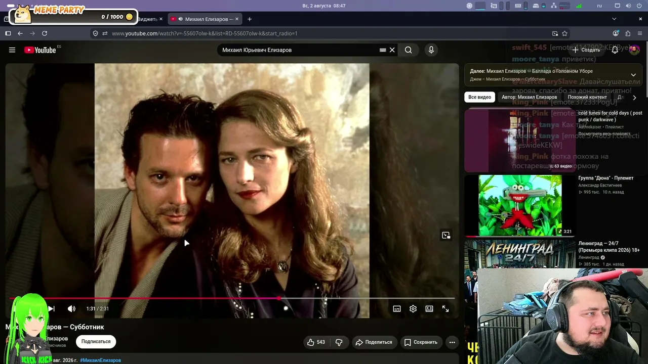Expand the tab list dropdown arrow
Image resolution: width=648 pixels, height=364 pixels.
614,19
